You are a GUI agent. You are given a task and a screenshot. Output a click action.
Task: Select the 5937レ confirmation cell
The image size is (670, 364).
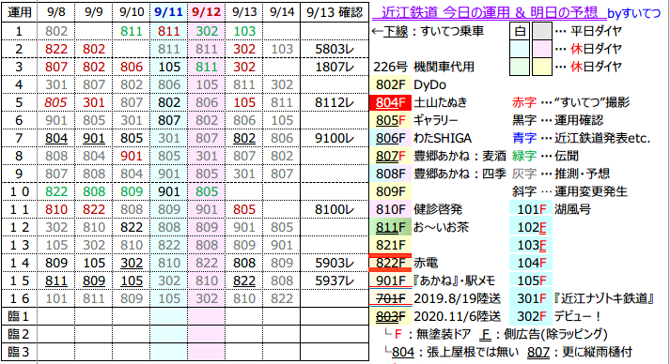coord(335,281)
